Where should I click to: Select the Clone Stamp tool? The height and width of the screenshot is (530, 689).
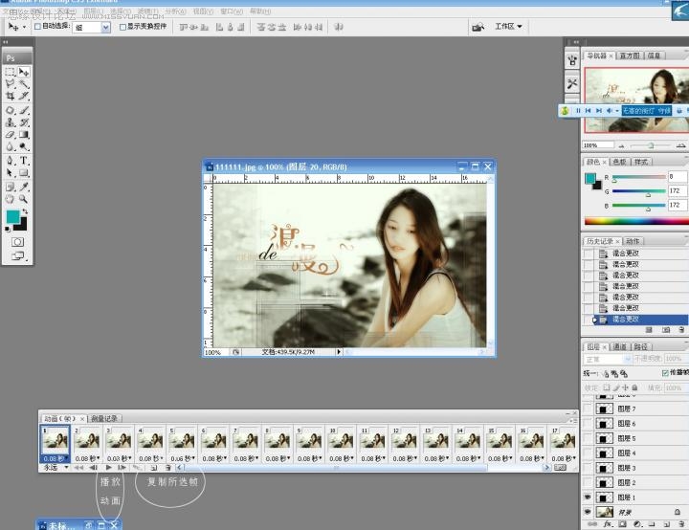(x=11, y=122)
